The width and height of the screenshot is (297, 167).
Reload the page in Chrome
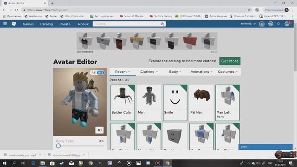(17, 10)
